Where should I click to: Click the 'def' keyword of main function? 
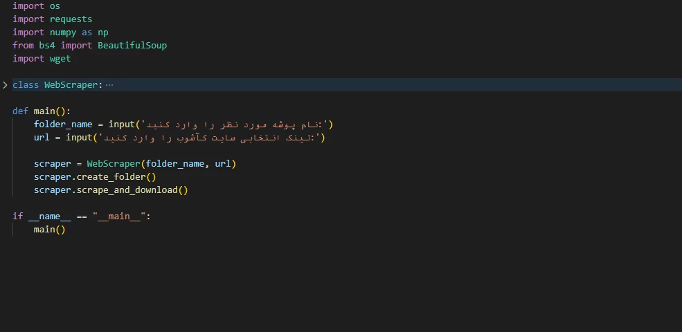20,111
